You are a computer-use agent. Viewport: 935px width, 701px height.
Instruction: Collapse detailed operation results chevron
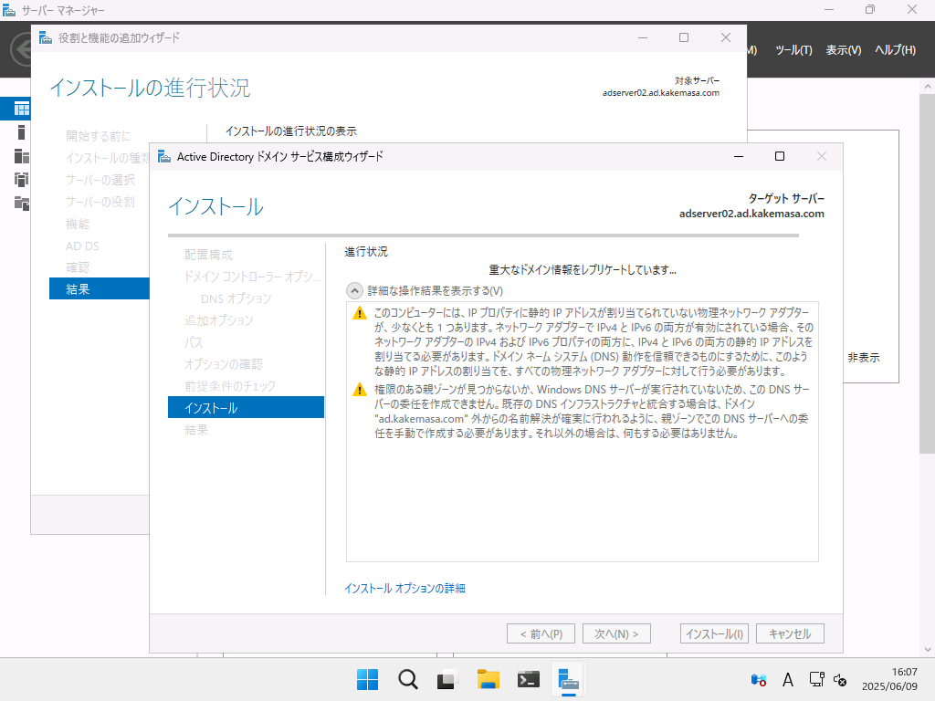click(x=354, y=291)
